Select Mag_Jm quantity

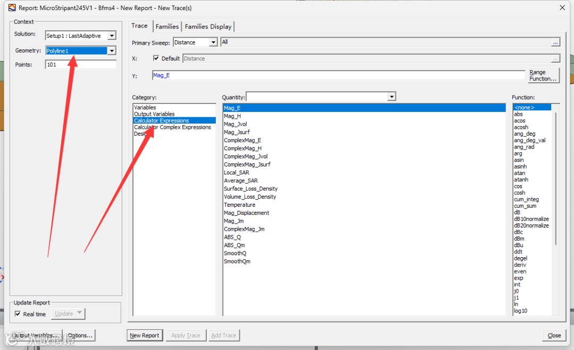[x=234, y=221]
